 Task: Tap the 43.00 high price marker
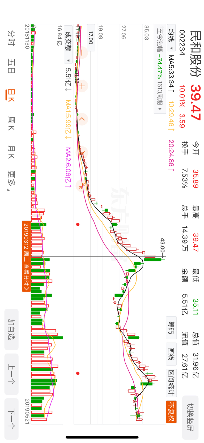(162, 247)
